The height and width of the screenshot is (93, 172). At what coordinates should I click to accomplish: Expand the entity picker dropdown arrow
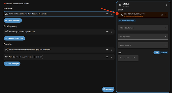point(166,15)
